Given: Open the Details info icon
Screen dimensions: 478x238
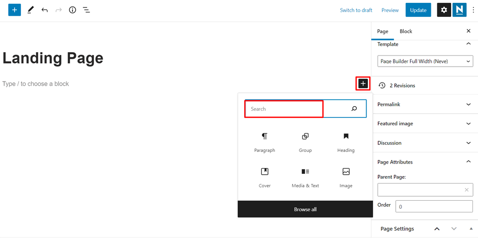Looking at the screenshot, I should click(72, 10).
